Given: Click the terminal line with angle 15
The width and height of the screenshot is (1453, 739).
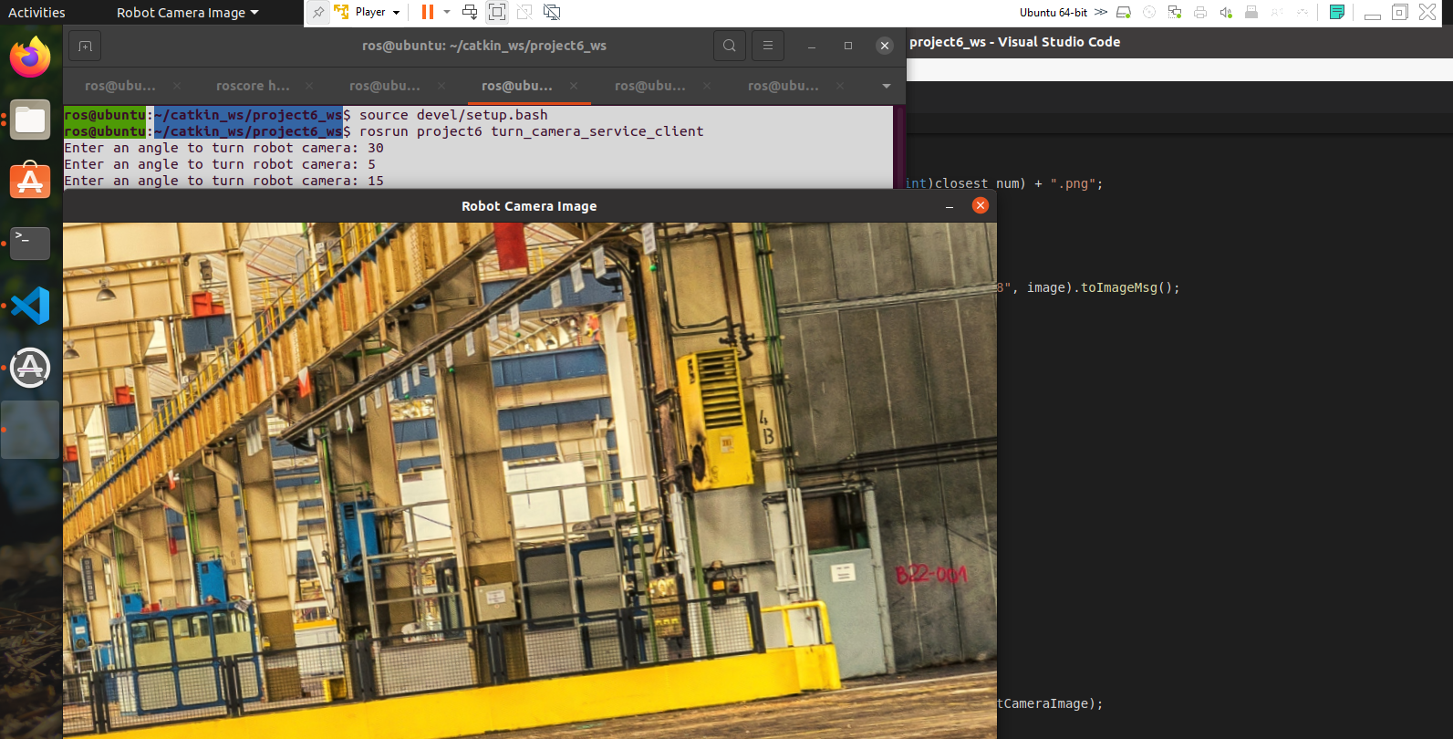Looking at the screenshot, I should (x=223, y=181).
